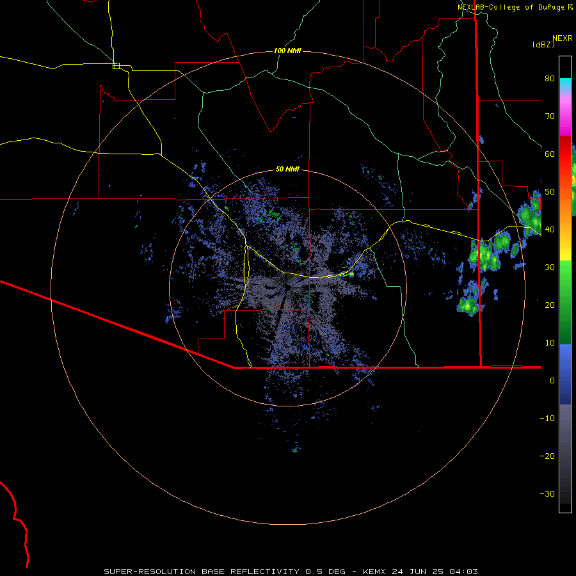
Task: Click the 100 NMI range ring label
Action: coord(287,51)
